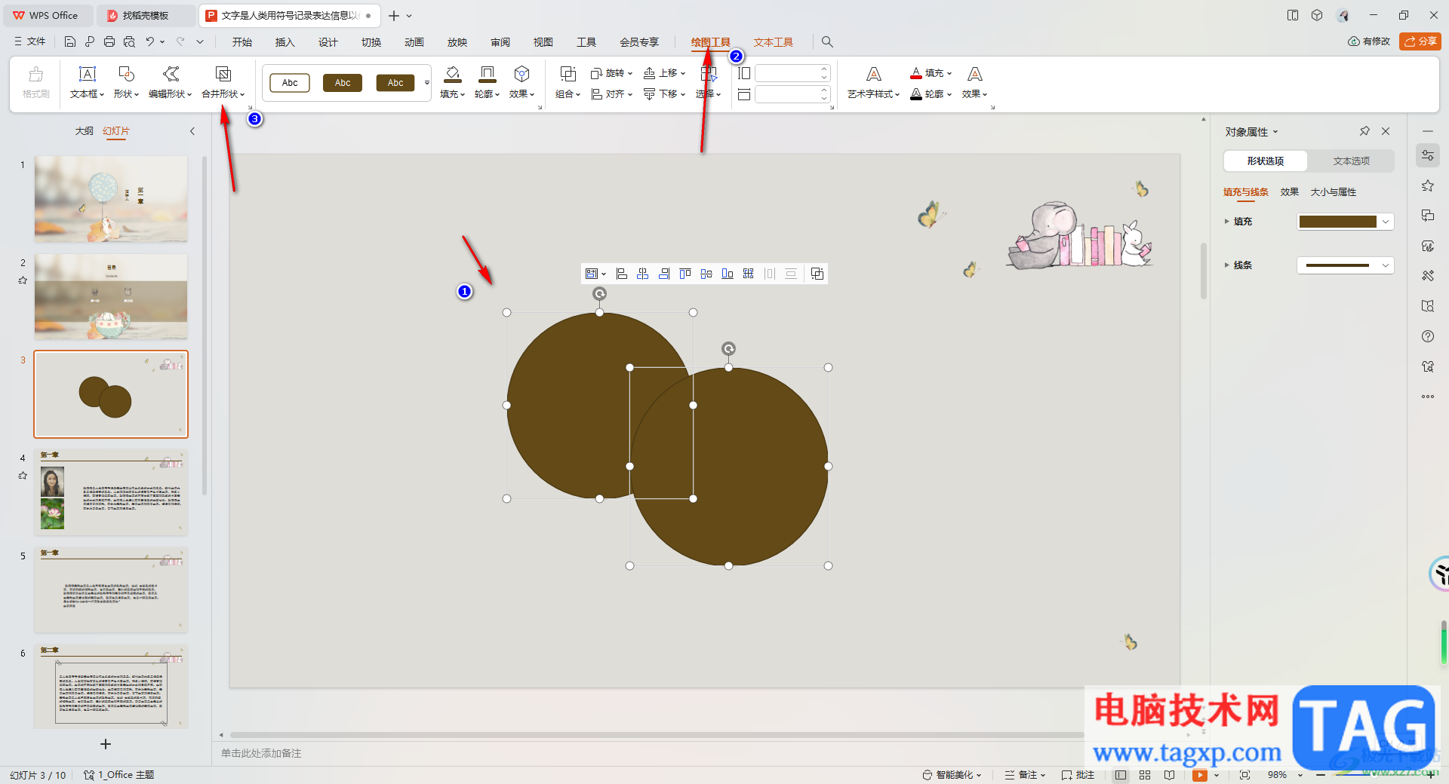
Task: Switch to Slide Sorter view in status bar
Action: click(x=1145, y=775)
